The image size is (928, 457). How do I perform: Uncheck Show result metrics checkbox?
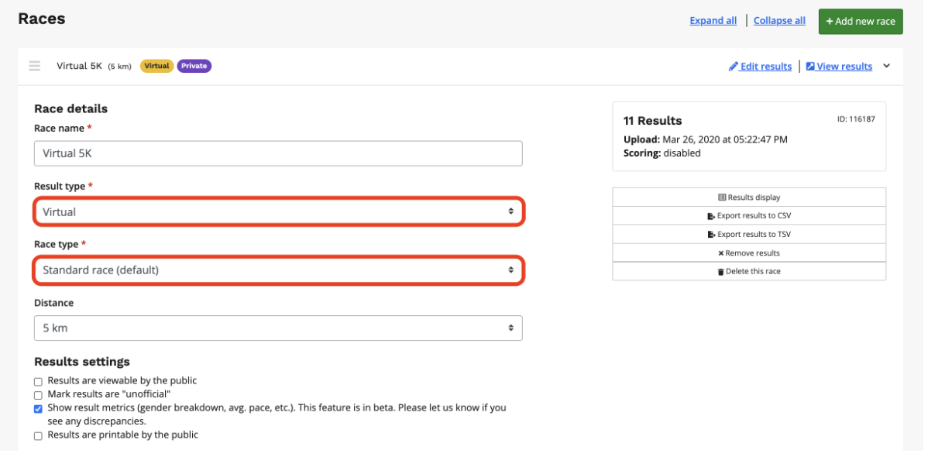pos(38,409)
